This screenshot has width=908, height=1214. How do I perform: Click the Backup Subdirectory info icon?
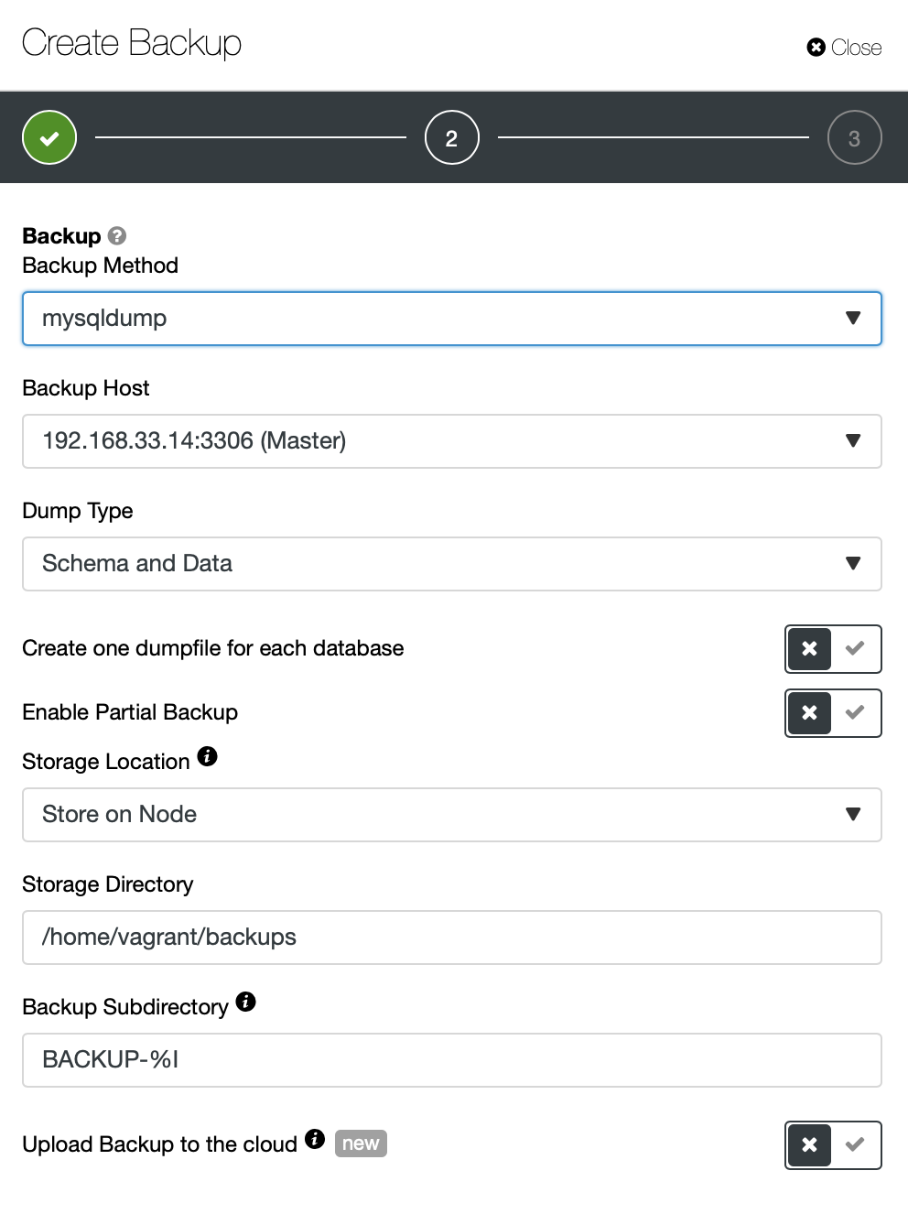tap(245, 1002)
